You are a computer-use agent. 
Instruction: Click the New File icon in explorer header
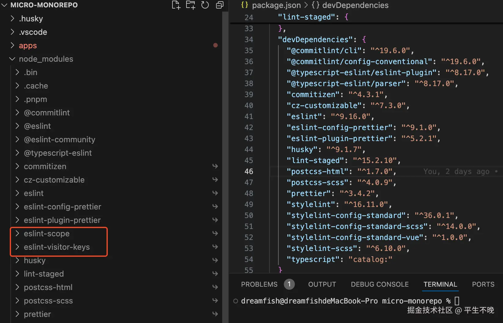click(176, 5)
